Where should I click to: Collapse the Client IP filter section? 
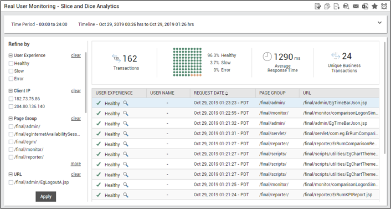pos(11,91)
